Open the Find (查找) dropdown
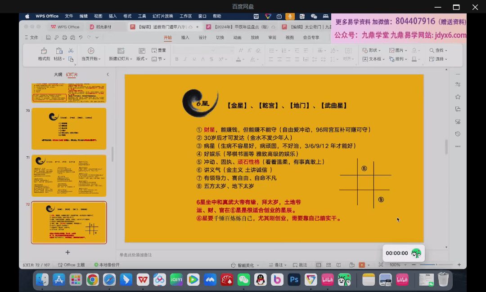Screen dimensions: 486x292 tap(438, 50)
